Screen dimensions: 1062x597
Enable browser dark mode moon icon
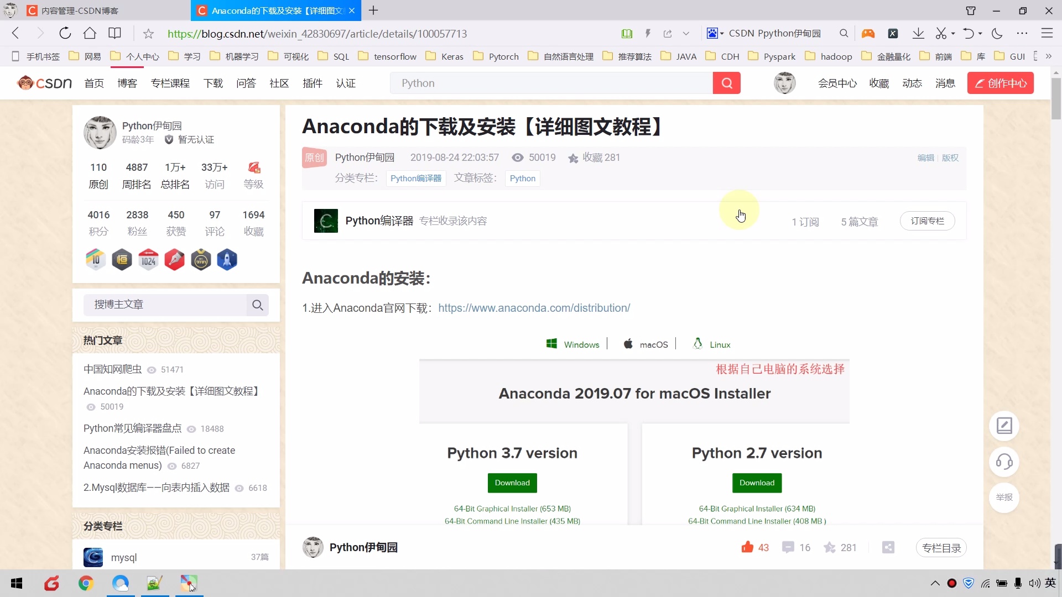(x=997, y=33)
